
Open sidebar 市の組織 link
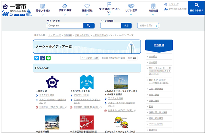point(153,63)
